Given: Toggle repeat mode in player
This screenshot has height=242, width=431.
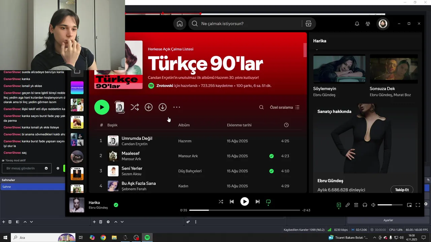Looking at the screenshot, I should pos(268,202).
